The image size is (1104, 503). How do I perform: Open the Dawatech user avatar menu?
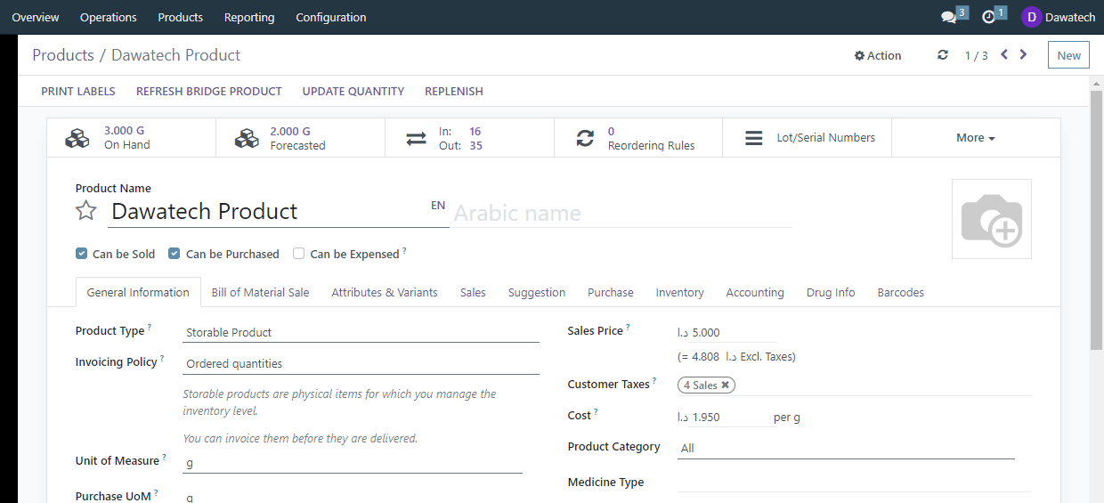tap(1058, 17)
